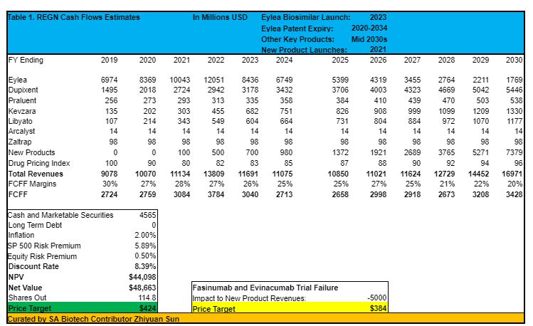This screenshot has width=533, height=326.
Task: Select Eylea 2022 value 12051
Action: [213, 80]
